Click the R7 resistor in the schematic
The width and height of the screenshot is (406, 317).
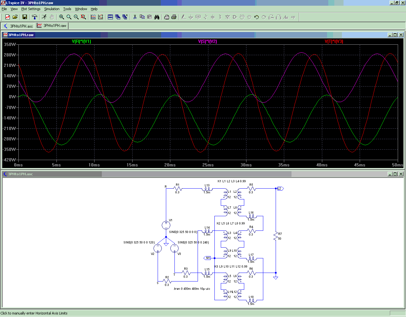[x=276, y=236]
